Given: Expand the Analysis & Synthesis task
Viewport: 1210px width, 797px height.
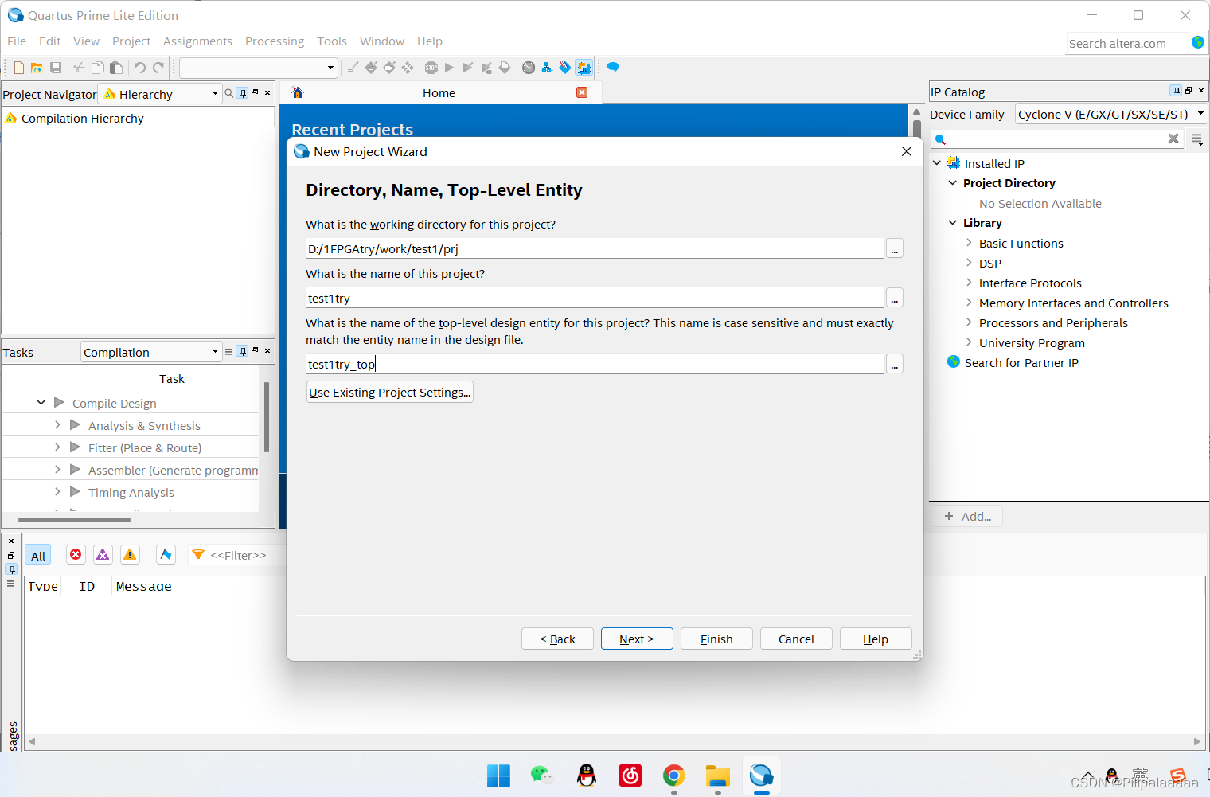Looking at the screenshot, I should pyautogui.click(x=57, y=425).
